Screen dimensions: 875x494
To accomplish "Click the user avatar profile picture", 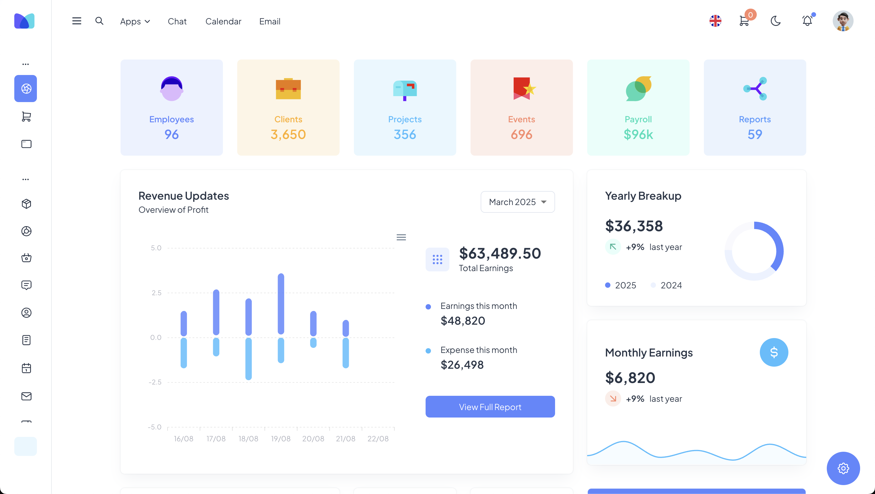I will pyautogui.click(x=843, y=21).
